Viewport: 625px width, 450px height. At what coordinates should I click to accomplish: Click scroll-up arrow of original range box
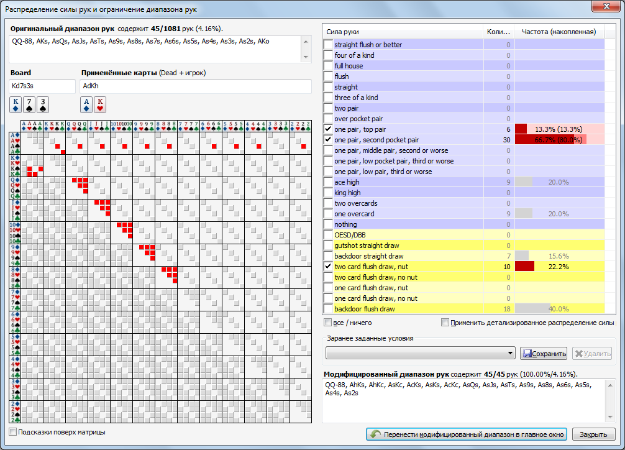(x=306, y=41)
